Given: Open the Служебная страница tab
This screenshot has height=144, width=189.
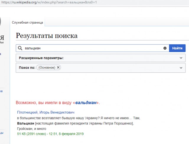Looking at the screenshot, I should click(27, 22).
